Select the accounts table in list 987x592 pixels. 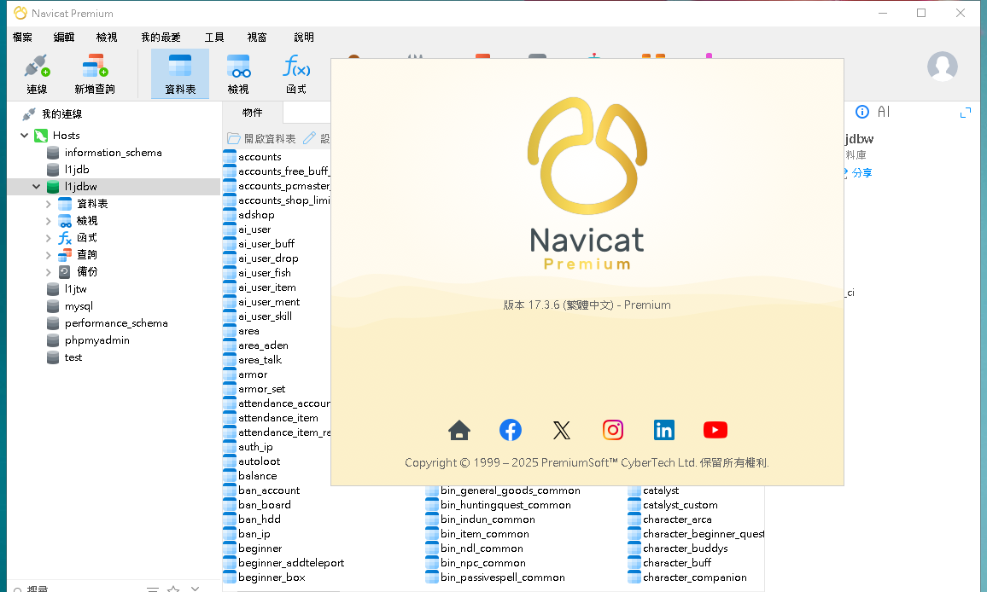(260, 157)
